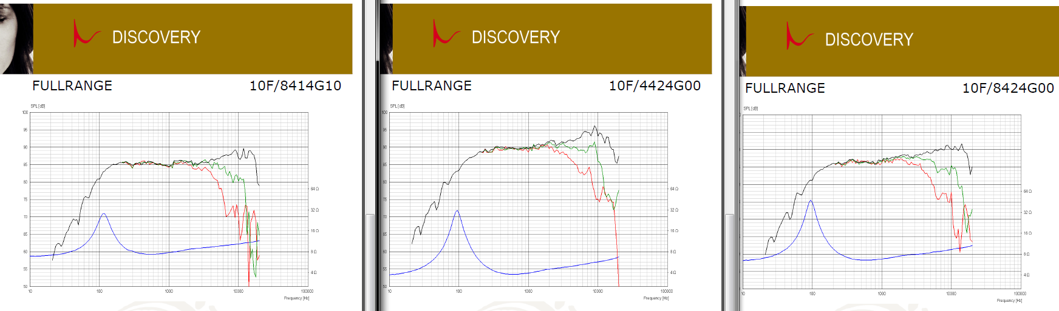Click the frequency response graph of 10F/8424G00
1059x311 pixels.
click(x=882, y=202)
